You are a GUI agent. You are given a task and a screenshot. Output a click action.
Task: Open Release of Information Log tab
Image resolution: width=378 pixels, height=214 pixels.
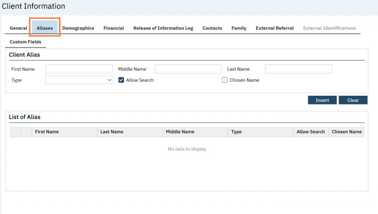pyautogui.click(x=163, y=28)
